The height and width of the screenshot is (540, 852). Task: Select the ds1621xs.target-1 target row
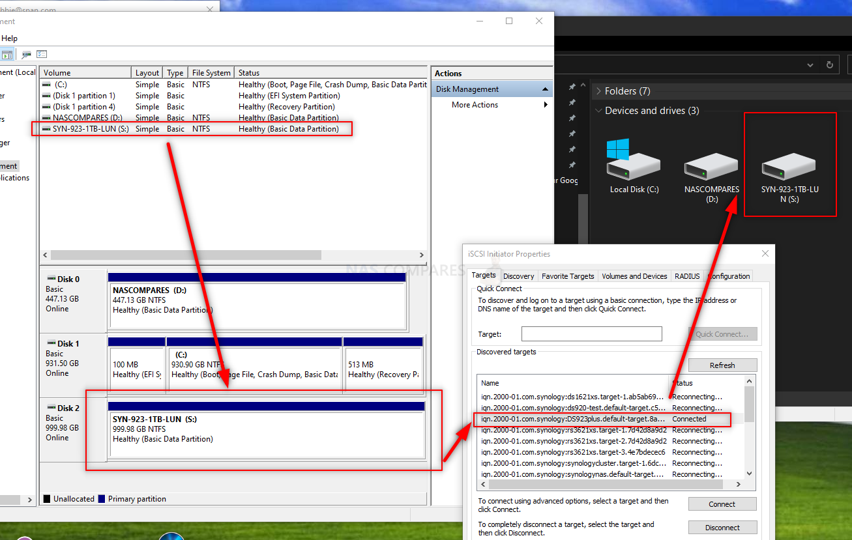611,397
